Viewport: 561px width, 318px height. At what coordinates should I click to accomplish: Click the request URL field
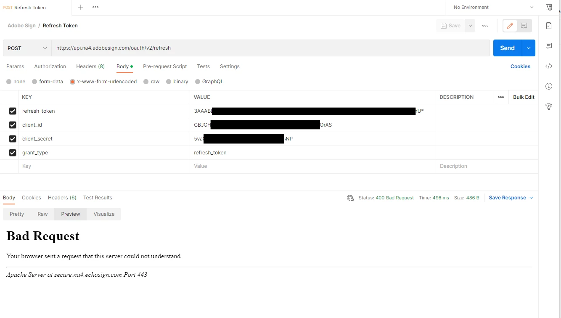coord(270,48)
